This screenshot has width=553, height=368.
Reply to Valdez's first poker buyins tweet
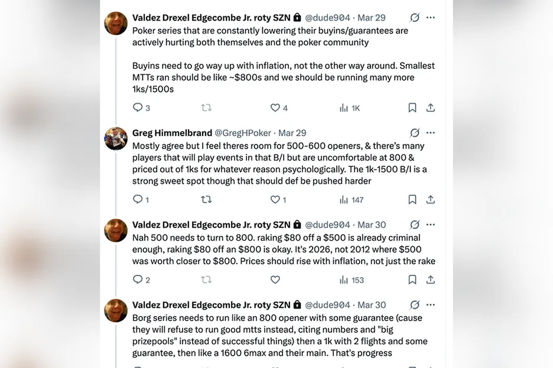tap(137, 108)
